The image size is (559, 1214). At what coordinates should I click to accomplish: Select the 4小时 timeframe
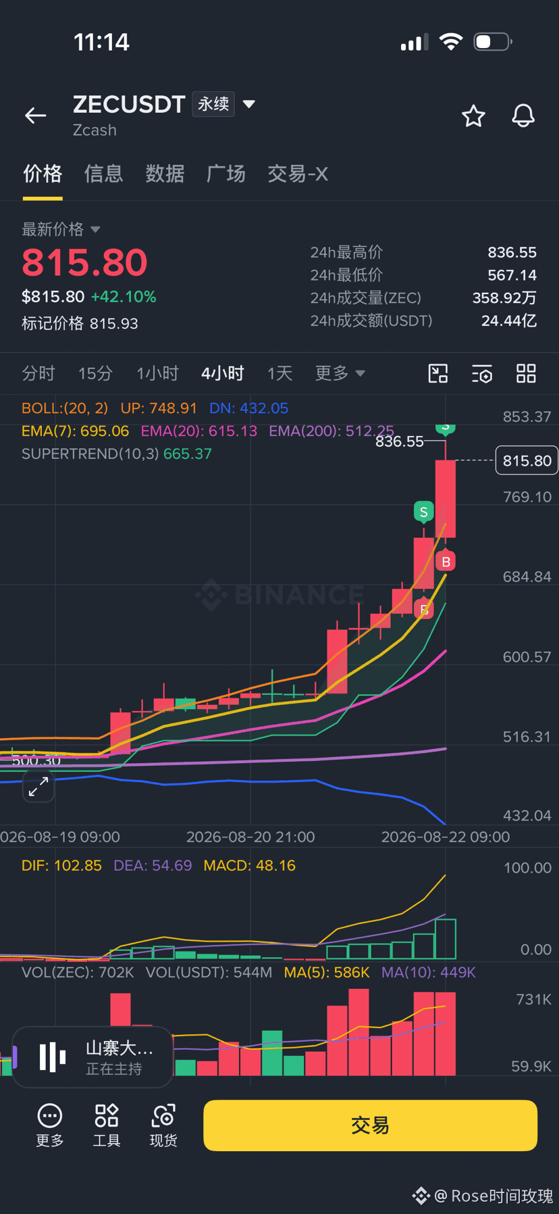223,373
